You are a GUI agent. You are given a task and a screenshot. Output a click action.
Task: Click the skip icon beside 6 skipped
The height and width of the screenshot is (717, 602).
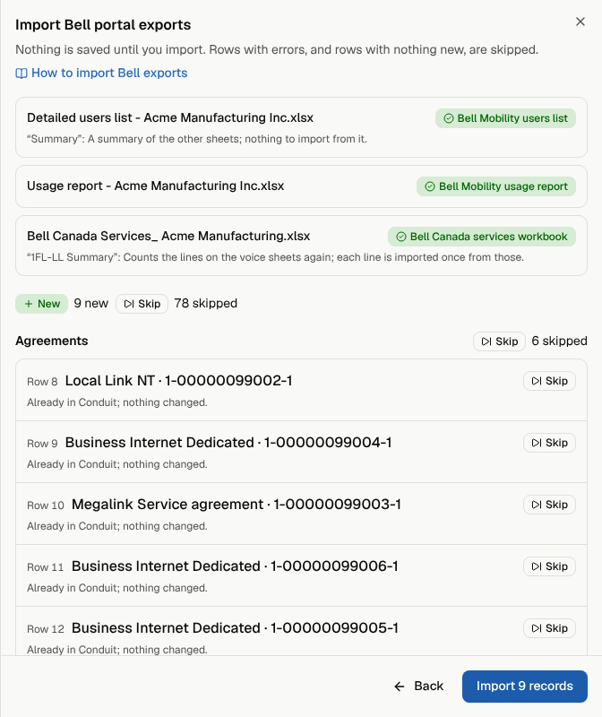tap(486, 341)
